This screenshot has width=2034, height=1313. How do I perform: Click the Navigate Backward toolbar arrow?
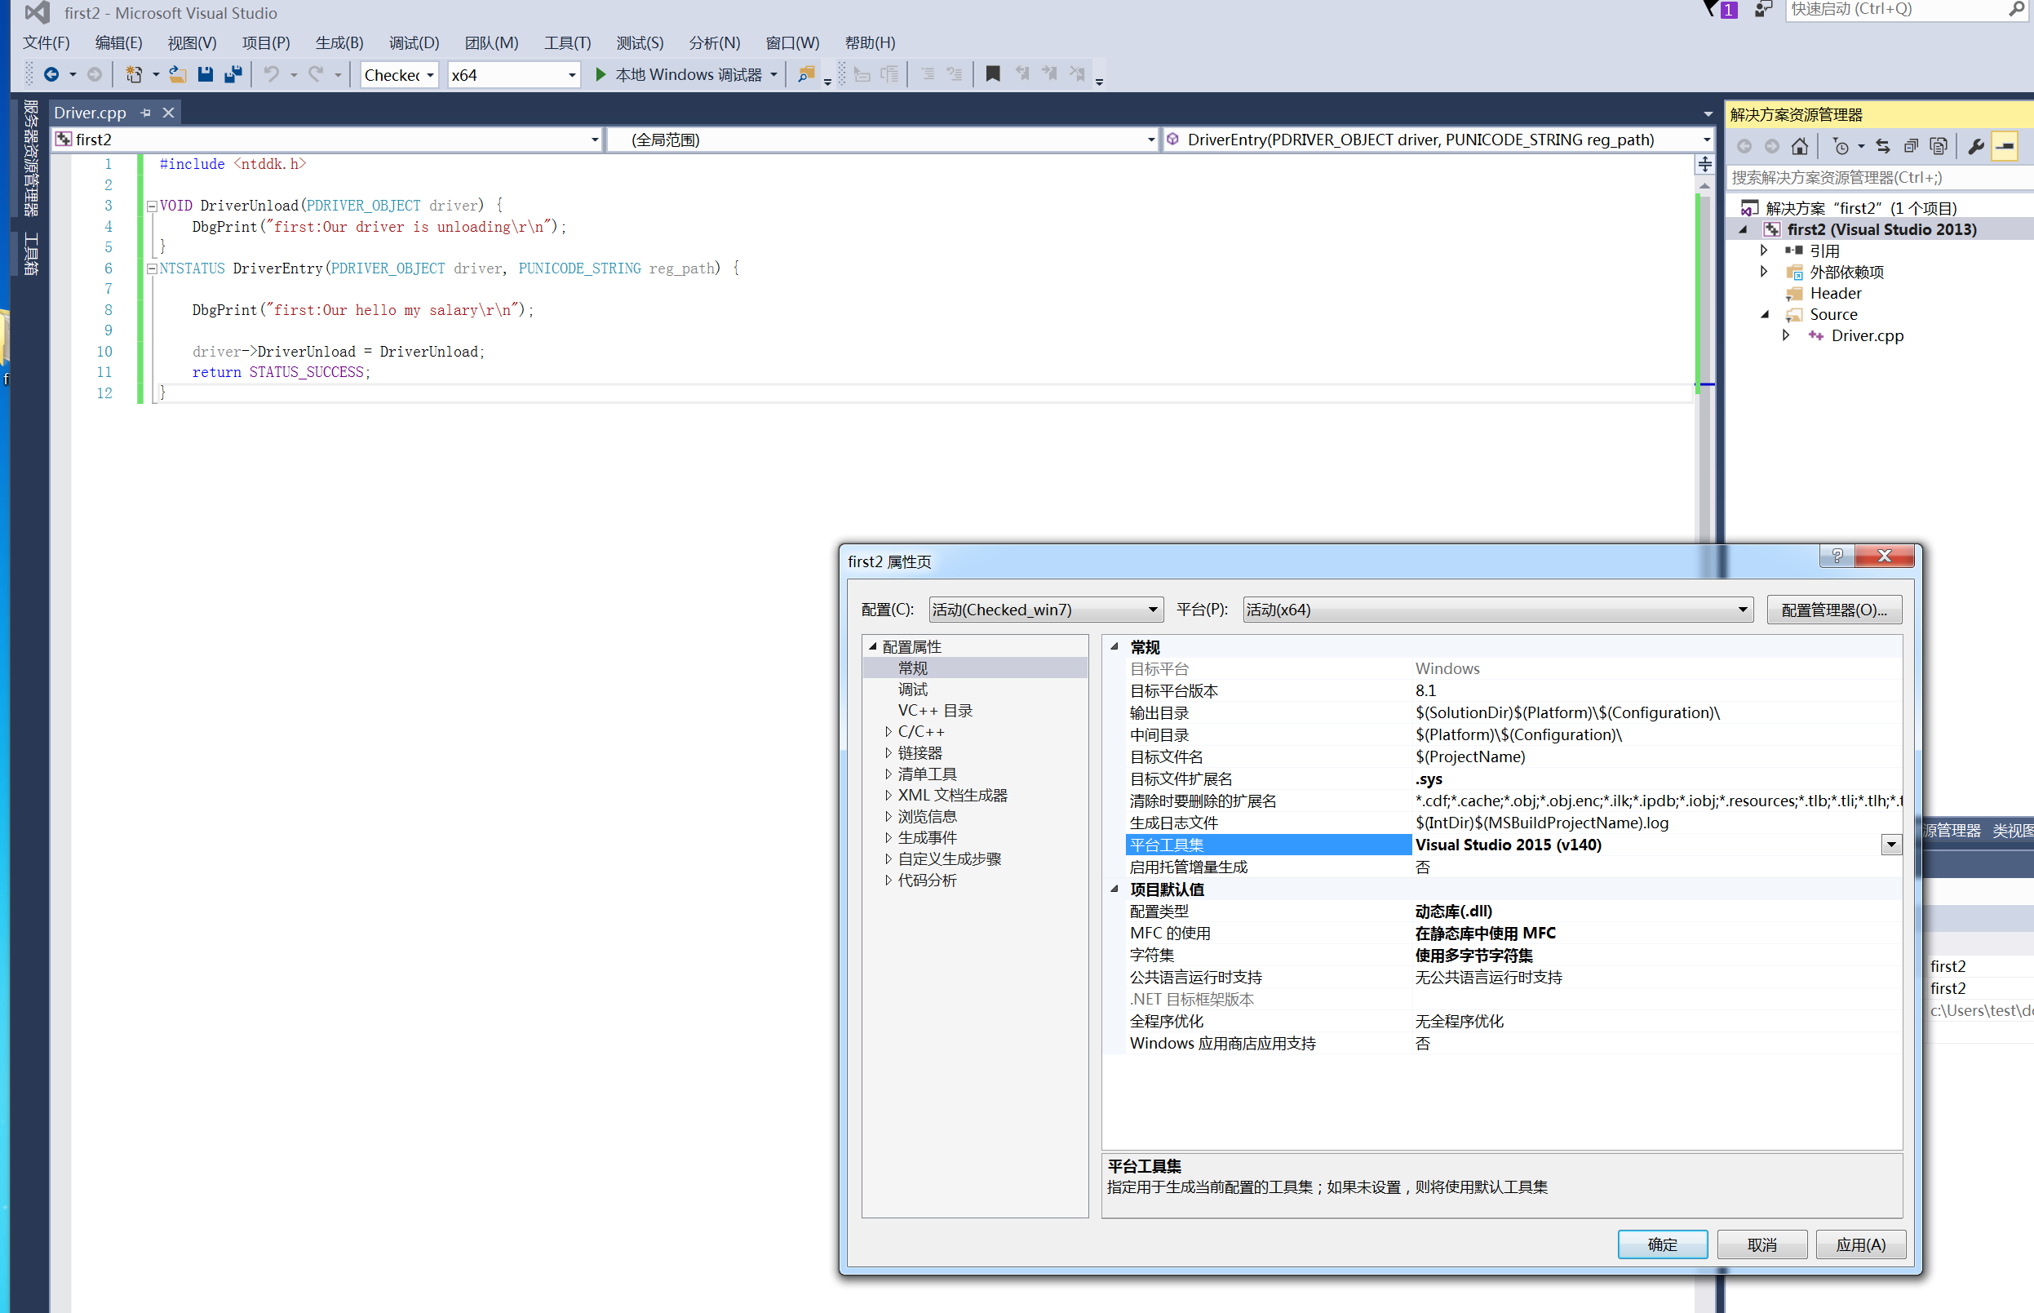tap(51, 74)
